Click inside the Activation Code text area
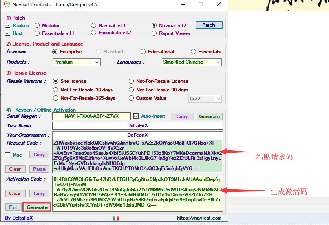The image size is (329, 225). pos(137,194)
